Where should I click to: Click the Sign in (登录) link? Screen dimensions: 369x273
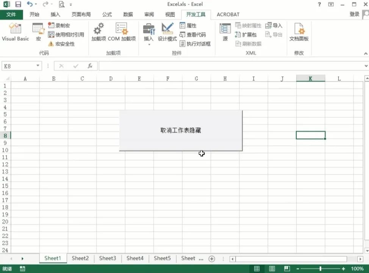click(354, 14)
